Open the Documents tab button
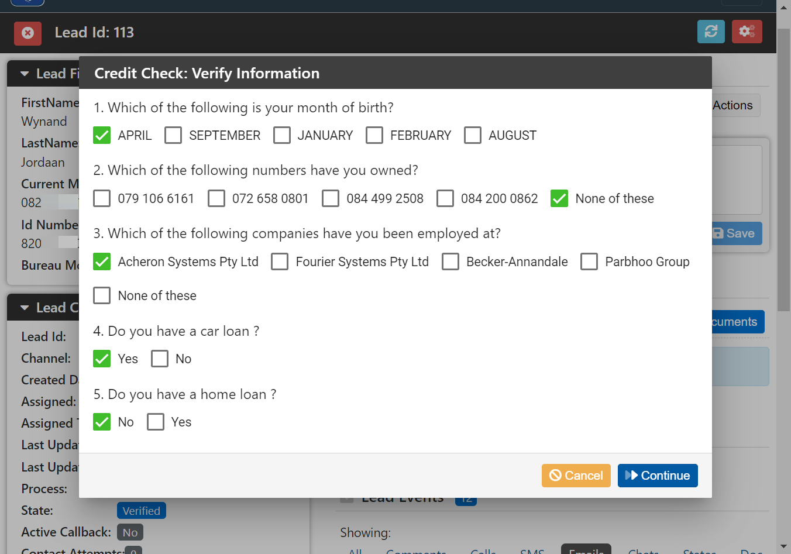Viewport: 791px width, 554px height. pyautogui.click(x=736, y=322)
